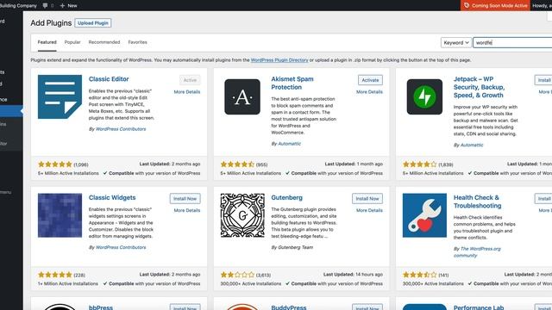The image size is (552, 310).
Task: Focus the plugin search field containing wordfe
Action: click(512, 42)
